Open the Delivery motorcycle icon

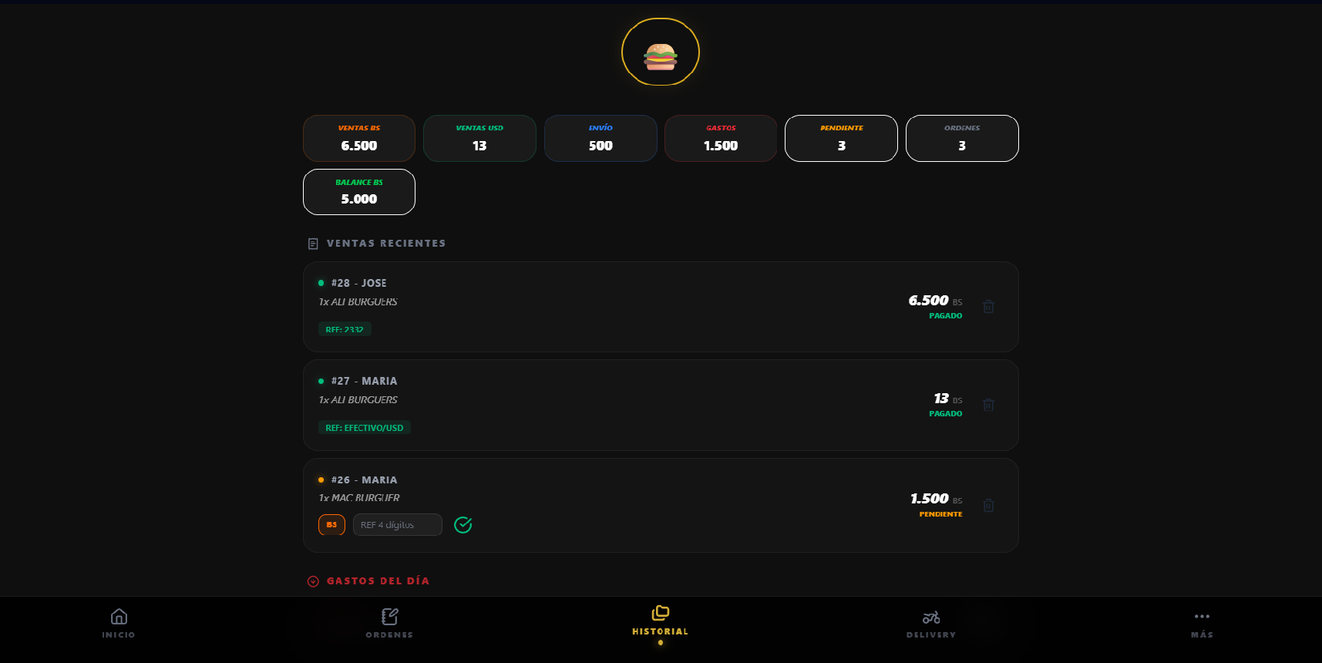click(x=931, y=624)
